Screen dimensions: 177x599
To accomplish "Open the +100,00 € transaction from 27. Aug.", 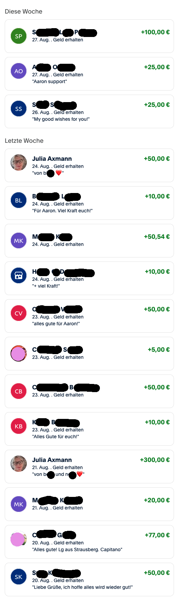I will pos(89,36).
